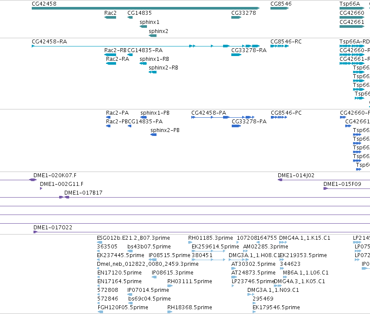Screen dimensions: 370x314
Task: Open EST bs69c04.5prime
Action: pyautogui.click(x=150, y=299)
